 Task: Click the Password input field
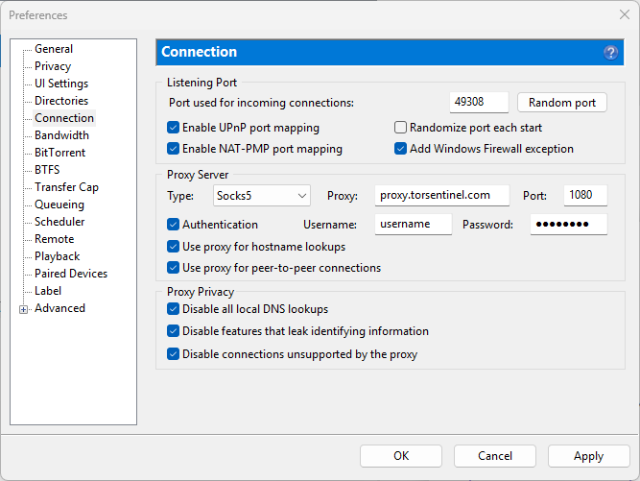click(569, 224)
